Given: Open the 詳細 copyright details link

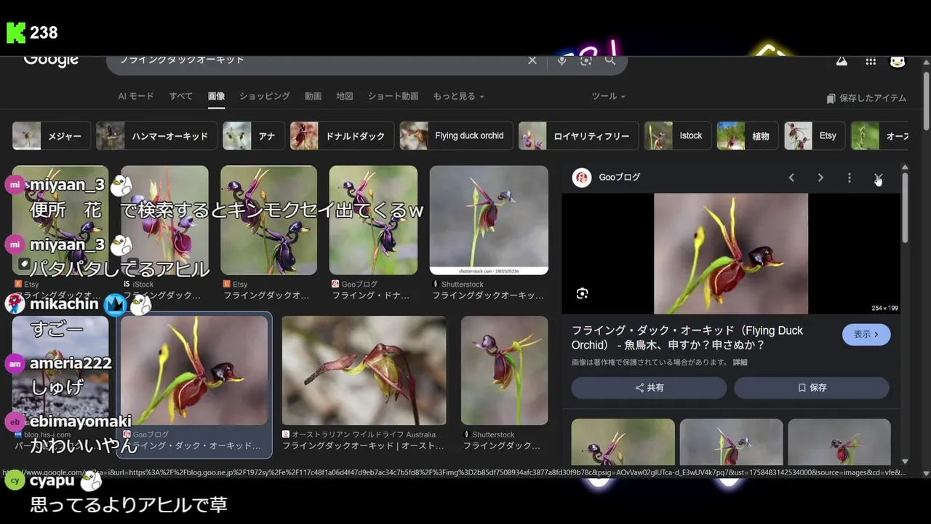Looking at the screenshot, I should [x=740, y=362].
